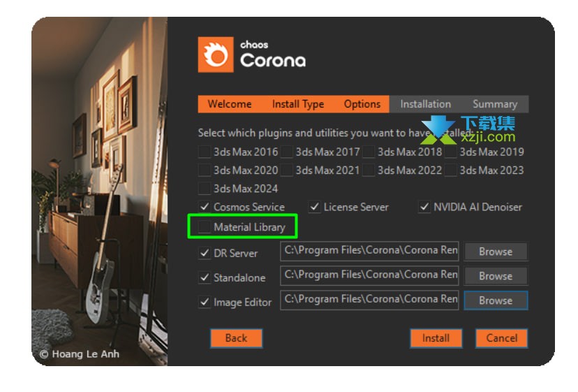Screen dimensions: 578x392
Task: Go Back to the previous step
Action: point(236,338)
